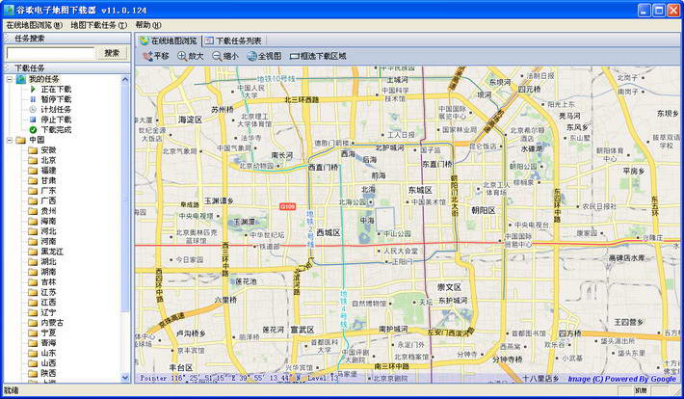Click the 西城区 label on the map
This screenshot has height=399, width=684.
point(329,232)
